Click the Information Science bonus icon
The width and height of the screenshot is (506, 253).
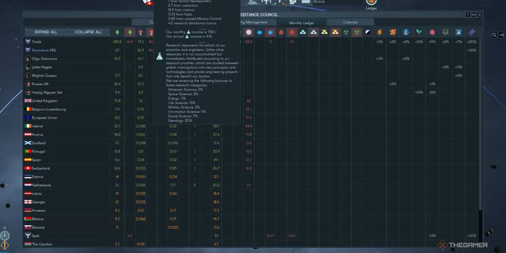[432, 32]
